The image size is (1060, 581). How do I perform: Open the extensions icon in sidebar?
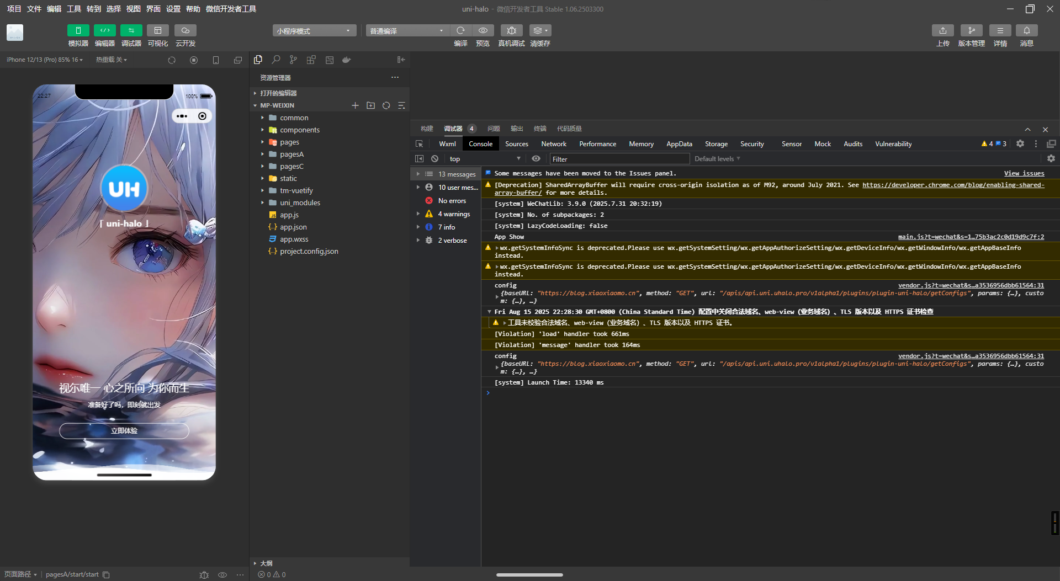[x=311, y=60]
